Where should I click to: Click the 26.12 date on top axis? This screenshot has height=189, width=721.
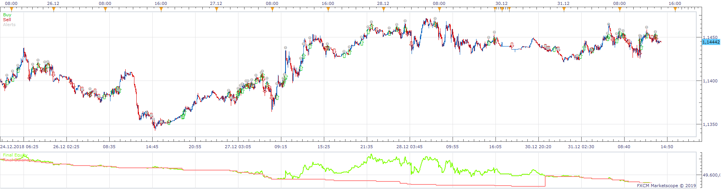(x=53, y=3)
